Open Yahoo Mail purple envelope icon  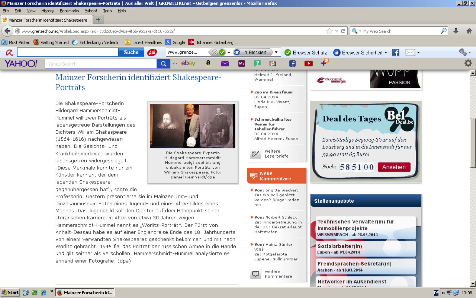[x=225, y=63]
